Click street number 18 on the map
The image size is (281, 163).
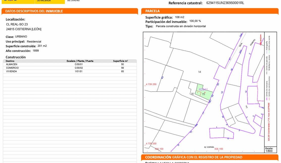(x=232, y=69)
